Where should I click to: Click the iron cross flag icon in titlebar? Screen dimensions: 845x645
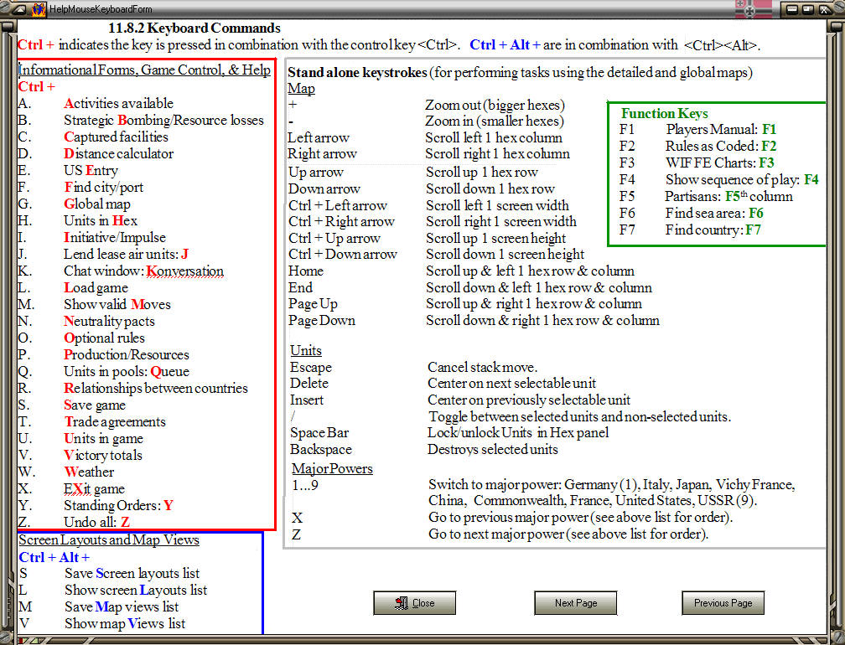pos(749,10)
